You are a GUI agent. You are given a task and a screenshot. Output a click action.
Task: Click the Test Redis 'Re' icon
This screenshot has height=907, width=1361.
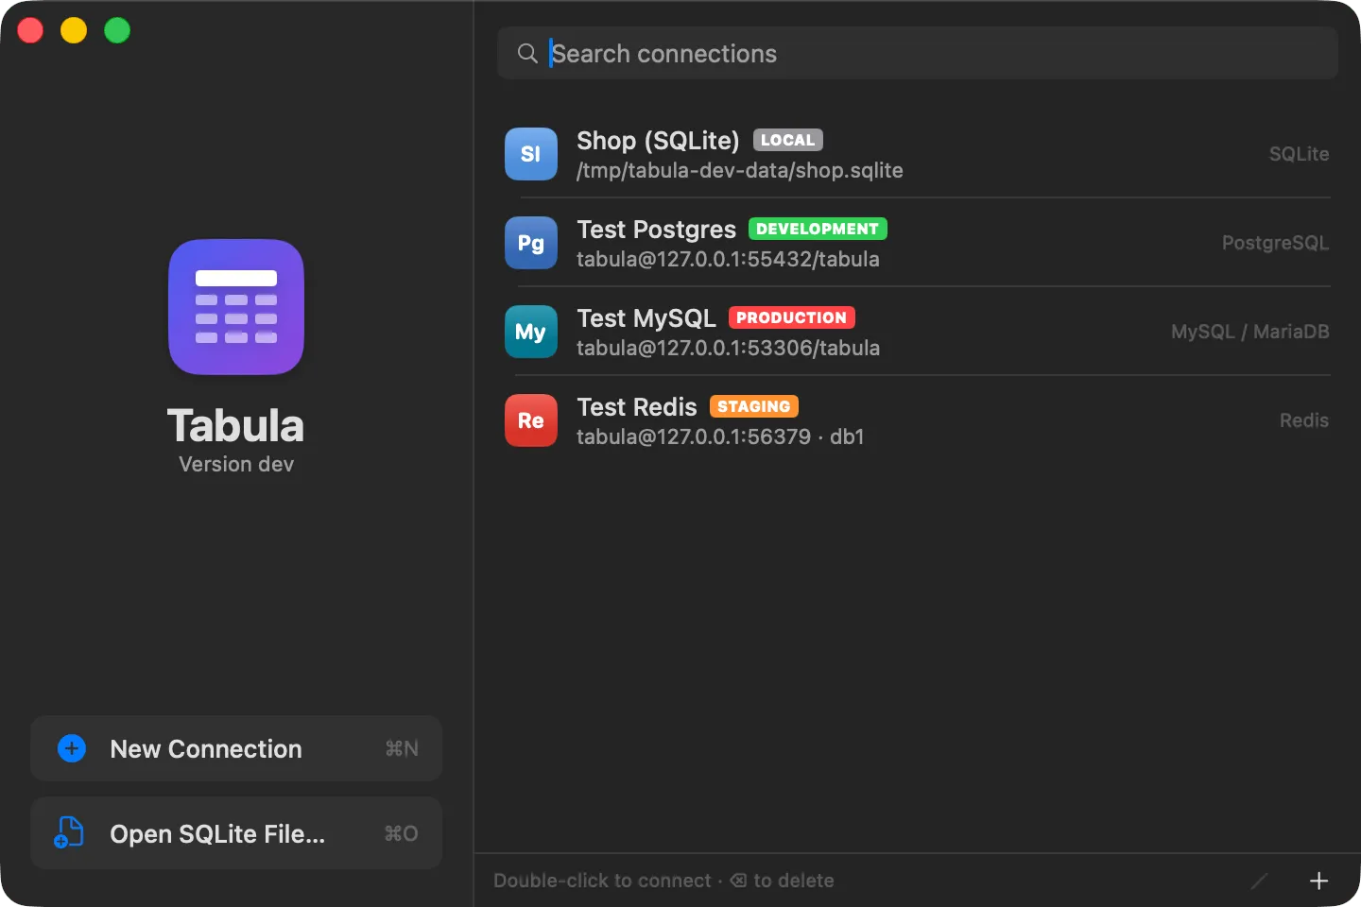(x=531, y=420)
